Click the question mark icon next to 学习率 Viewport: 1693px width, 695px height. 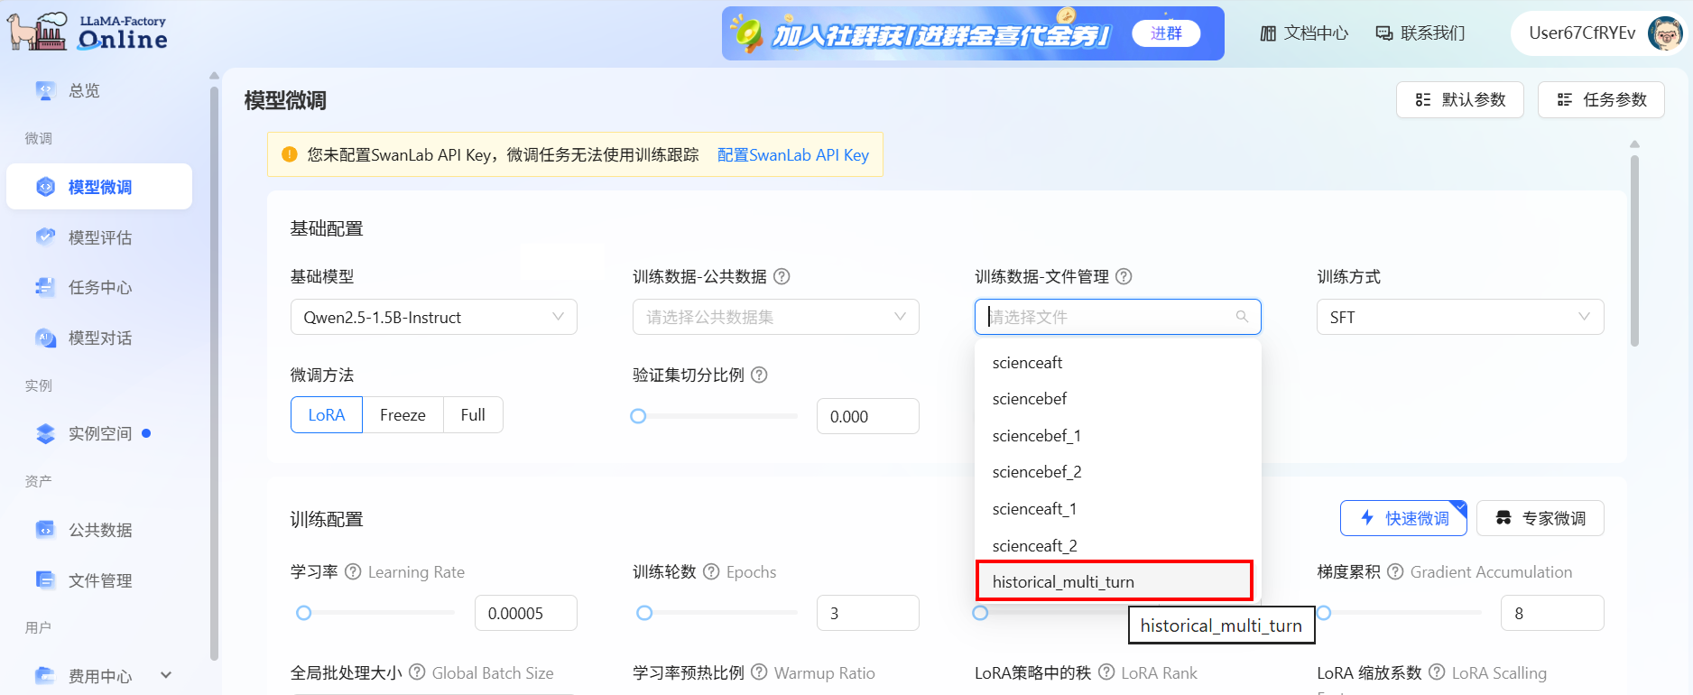tap(353, 571)
